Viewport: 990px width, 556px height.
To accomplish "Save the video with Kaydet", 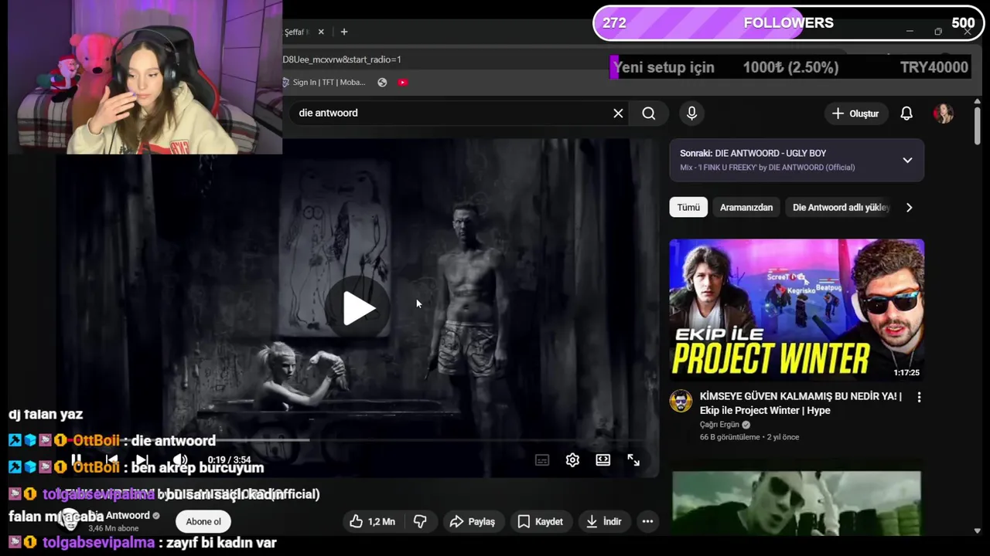I will tap(540, 521).
